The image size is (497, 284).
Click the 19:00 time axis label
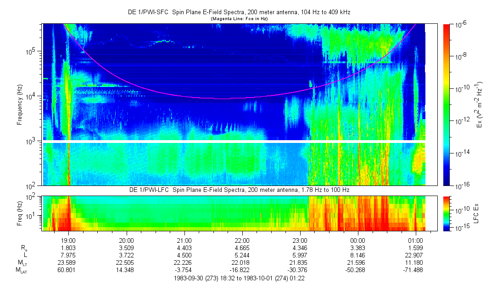pos(68,240)
